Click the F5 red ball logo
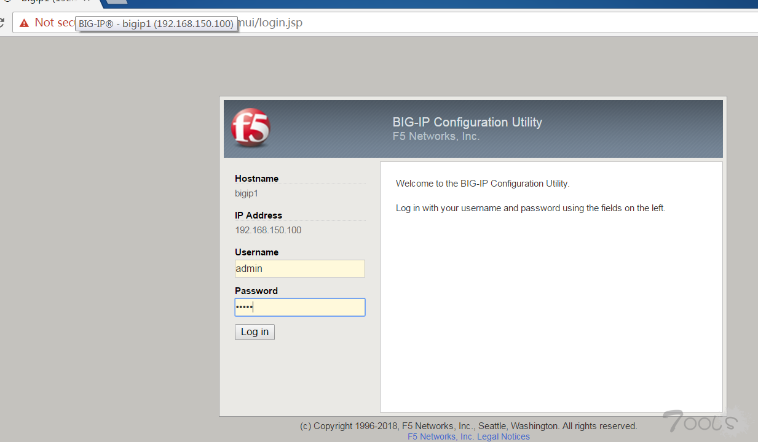Image resolution: width=758 pixels, height=442 pixels. [250, 128]
